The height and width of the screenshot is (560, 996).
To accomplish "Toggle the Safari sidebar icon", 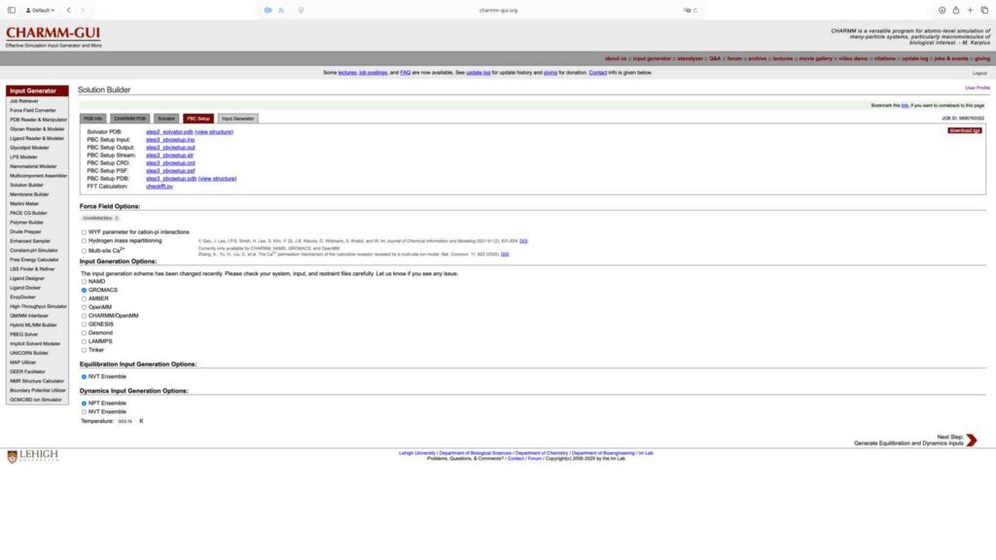I will (13, 10).
